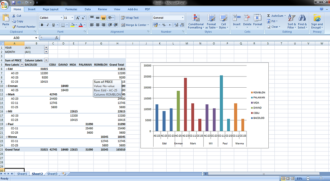Toggle Bold formatting
330x181 pixels.
[42, 25]
